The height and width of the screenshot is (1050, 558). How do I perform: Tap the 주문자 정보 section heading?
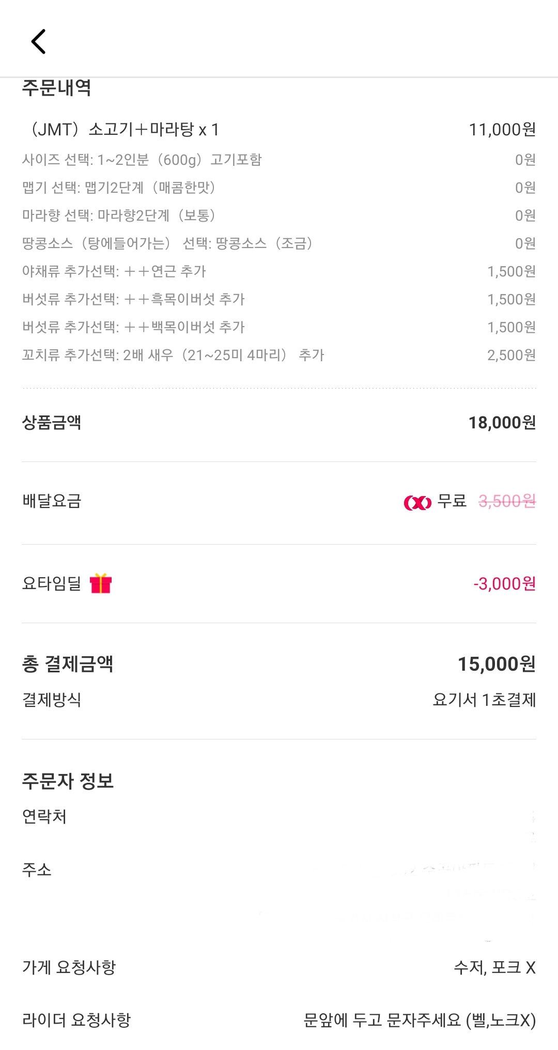68,781
